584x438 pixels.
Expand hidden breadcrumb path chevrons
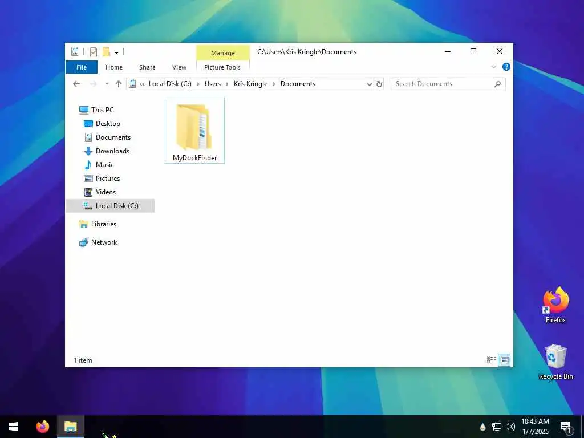[x=142, y=84]
